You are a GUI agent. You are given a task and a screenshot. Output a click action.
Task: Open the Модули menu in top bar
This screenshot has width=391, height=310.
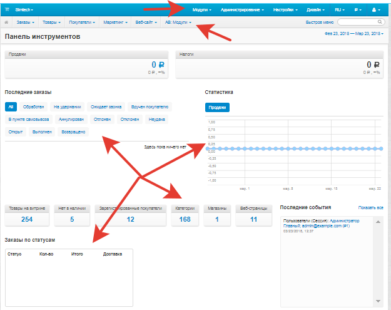(201, 10)
